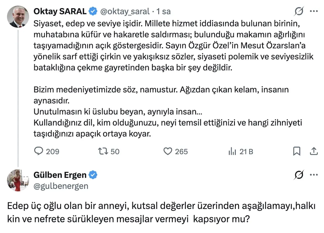Open Gülben Ergen's profile picture
This screenshot has height=233, width=324.
[17, 180]
